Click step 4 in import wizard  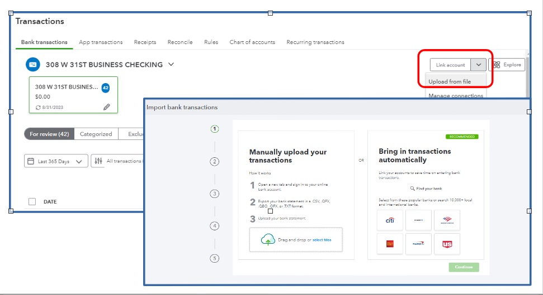pyautogui.click(x=215, y=226)
